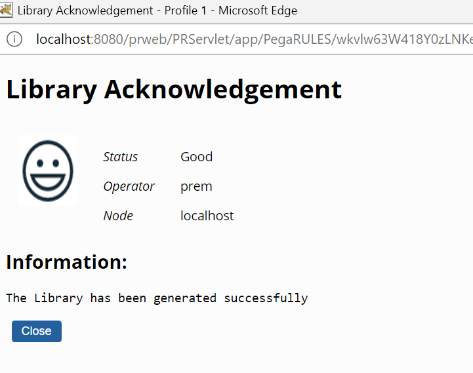Click the Operator label
473x373 pixels.
tap(129, 186)
